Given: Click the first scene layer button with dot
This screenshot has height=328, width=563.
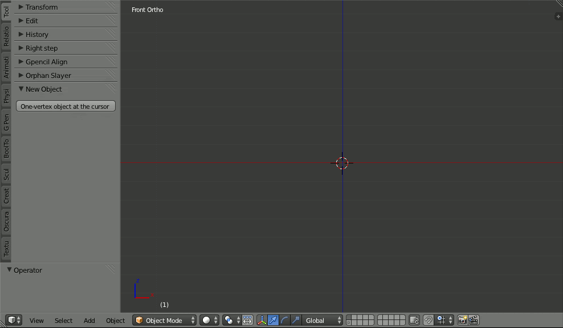Looking at the screenshot, I should coord(349,323).
